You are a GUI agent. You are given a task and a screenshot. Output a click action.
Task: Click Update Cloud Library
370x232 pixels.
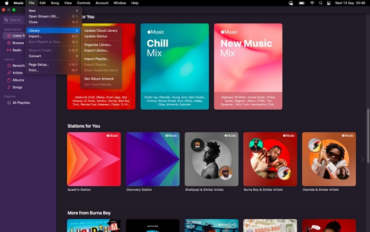click(101, 31)
